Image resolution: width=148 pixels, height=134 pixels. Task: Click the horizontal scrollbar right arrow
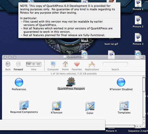pos(141,126)
